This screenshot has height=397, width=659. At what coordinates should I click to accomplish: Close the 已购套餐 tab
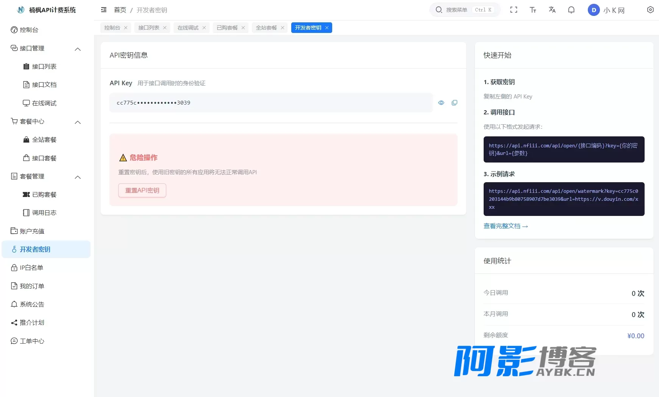coord(243,28)
